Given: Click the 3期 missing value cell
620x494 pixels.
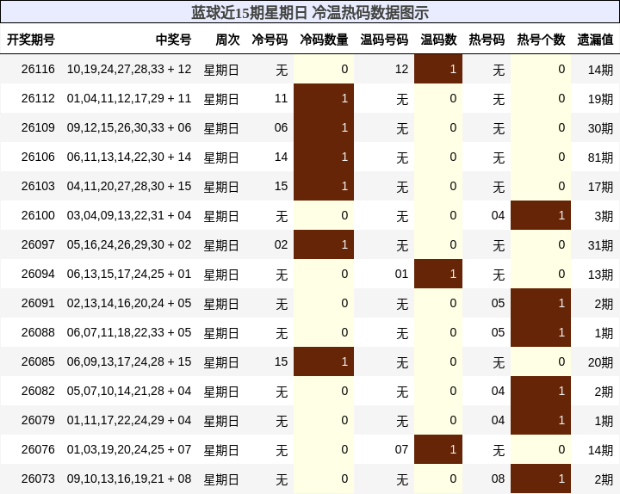Looking at the screenshot, I should (x=604, y=216).
